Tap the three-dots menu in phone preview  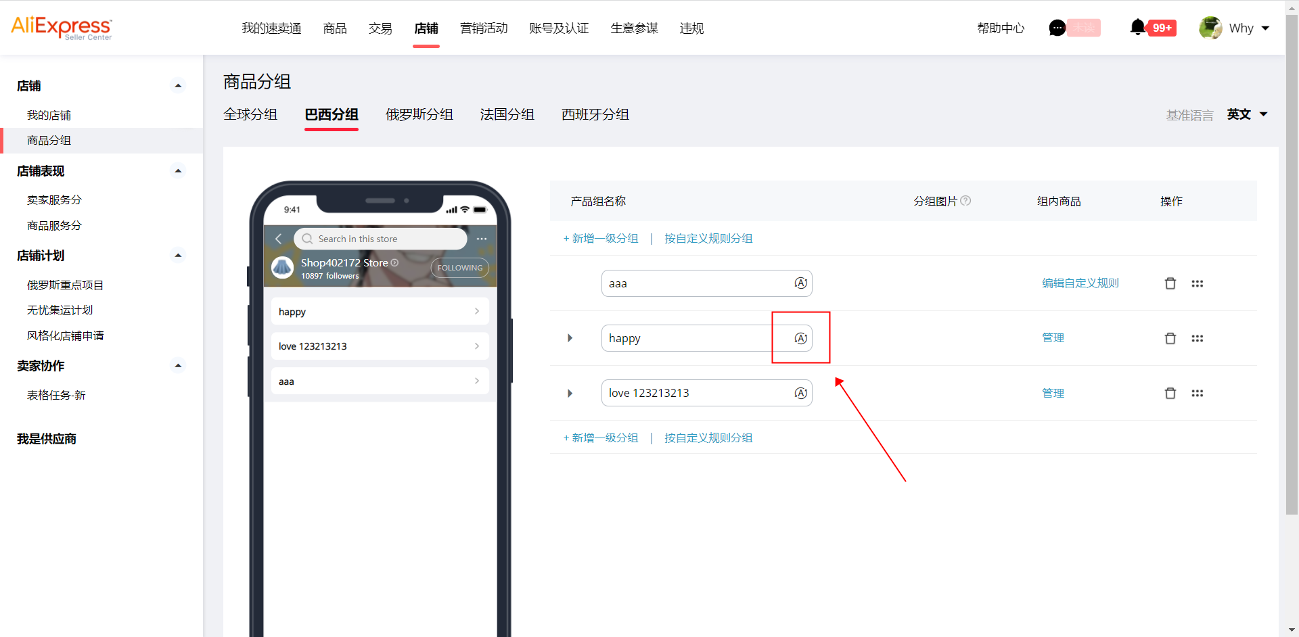click(x=482, y=239)
